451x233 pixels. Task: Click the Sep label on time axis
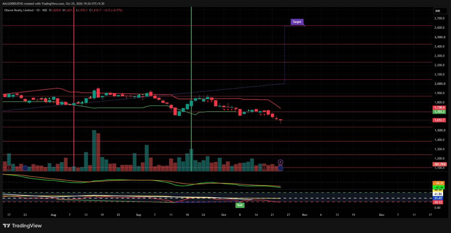click(138, 215)
